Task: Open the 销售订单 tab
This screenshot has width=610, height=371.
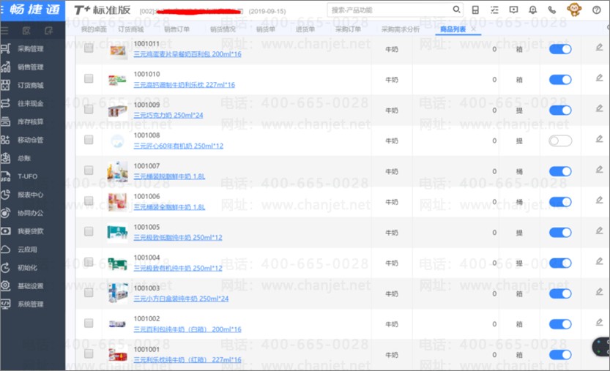Action: [x=176, y=29]
